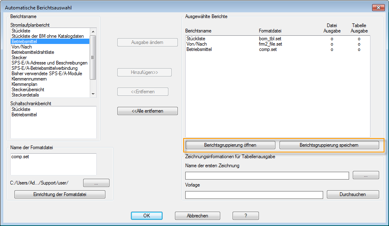
Task: Remove all reports with <<Alle entfernen
Action: 147,111
